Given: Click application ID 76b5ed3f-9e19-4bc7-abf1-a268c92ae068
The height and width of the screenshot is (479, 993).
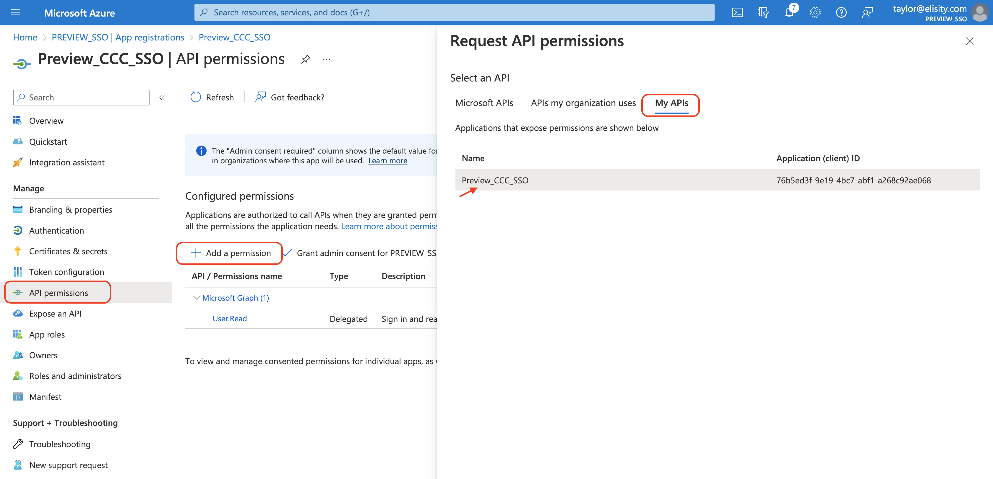Looking at the screenshot, I should [853, 180].
